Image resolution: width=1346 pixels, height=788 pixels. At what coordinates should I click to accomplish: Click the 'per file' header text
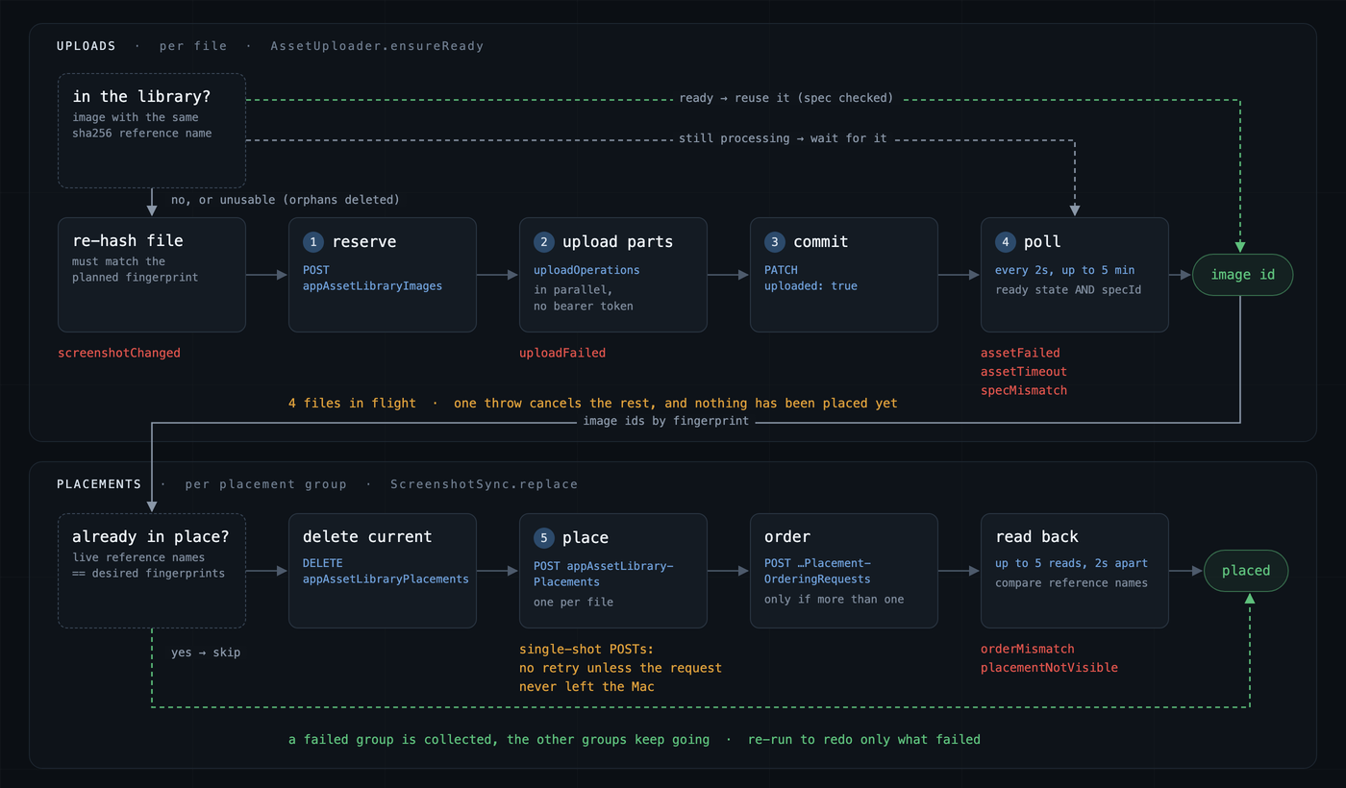pyautogui.click(x=193, y=46)
